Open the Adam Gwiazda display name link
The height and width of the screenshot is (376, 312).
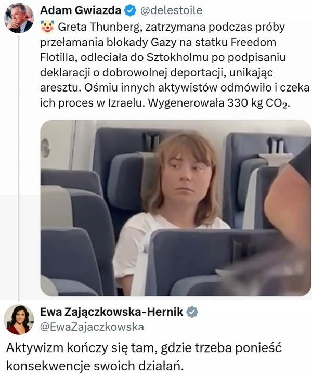click(81, 10)
